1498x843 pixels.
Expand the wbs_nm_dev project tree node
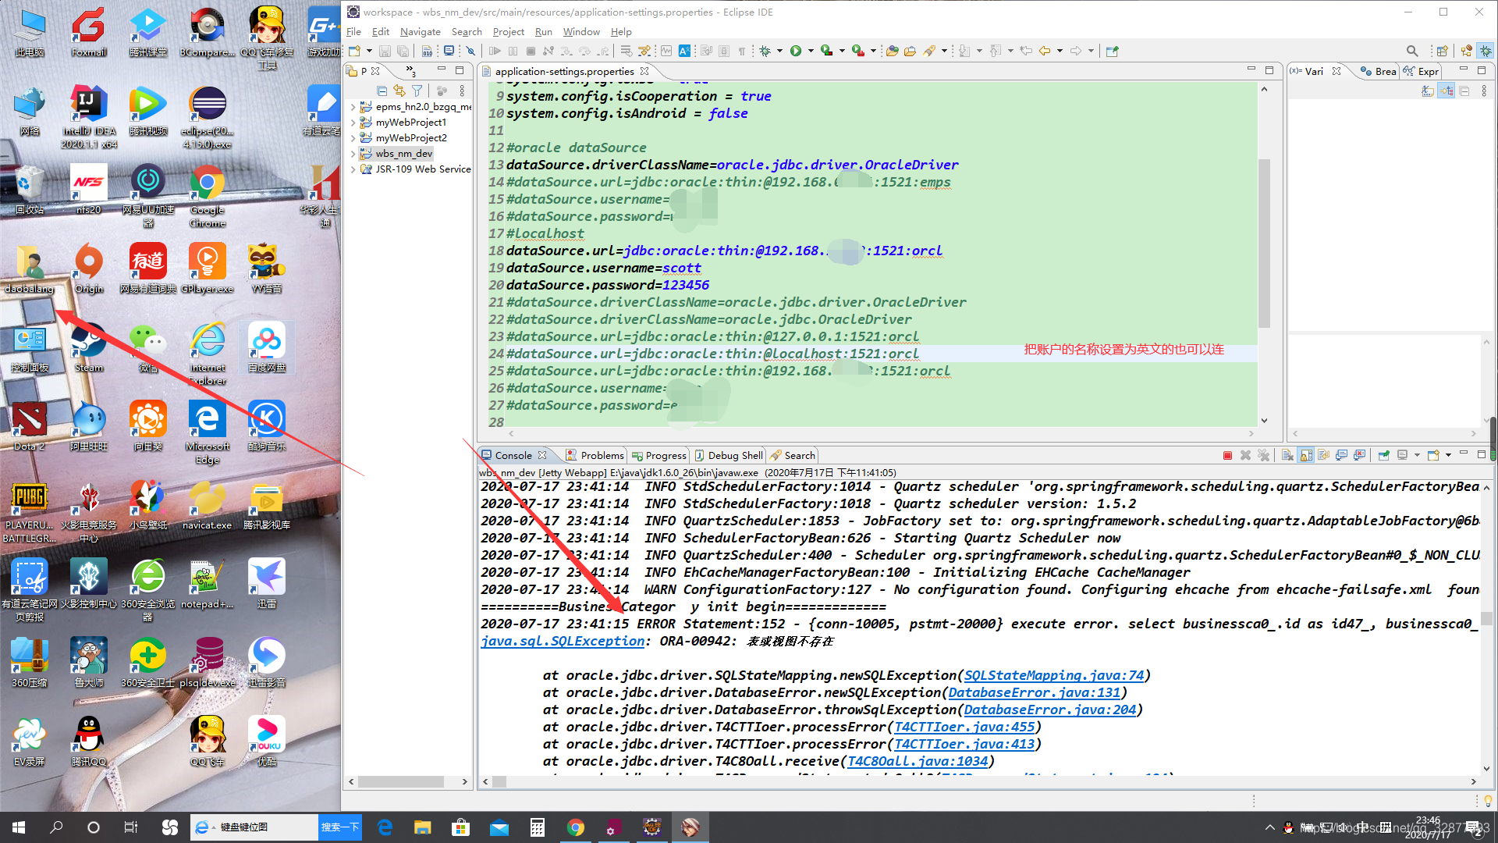coord(353,154)
